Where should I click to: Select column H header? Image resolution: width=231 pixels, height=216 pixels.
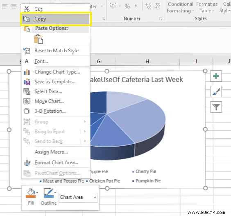coord(147,61)
